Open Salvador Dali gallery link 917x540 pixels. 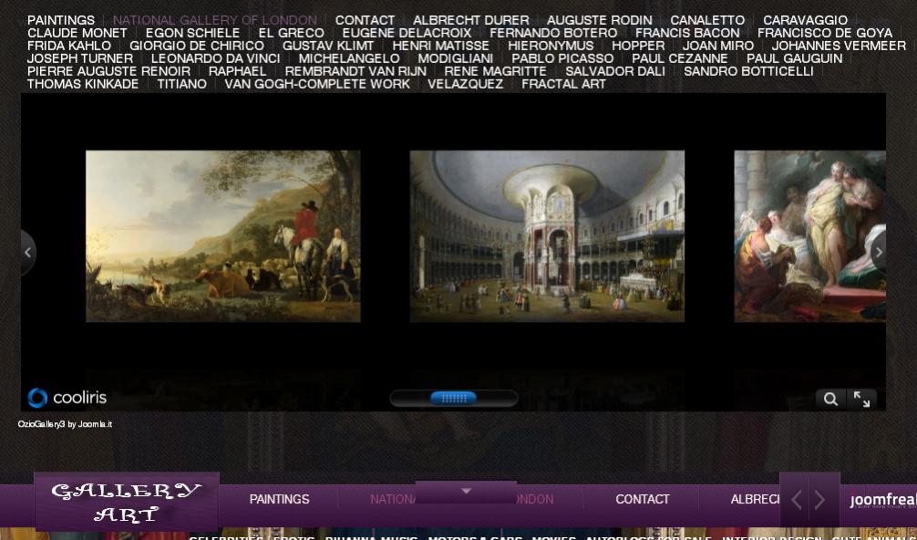coord(615,71)
